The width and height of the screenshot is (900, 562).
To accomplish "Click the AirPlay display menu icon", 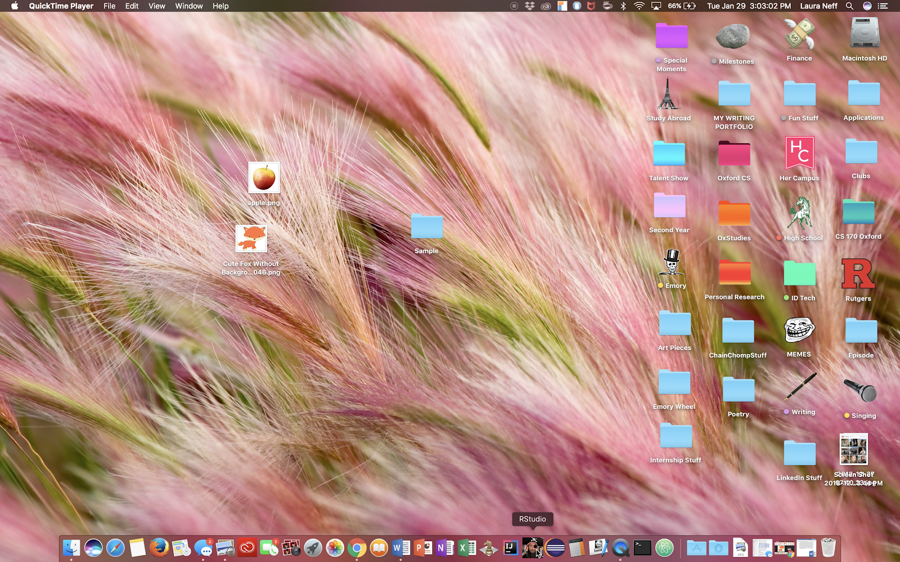I will [x=656, y=6].
